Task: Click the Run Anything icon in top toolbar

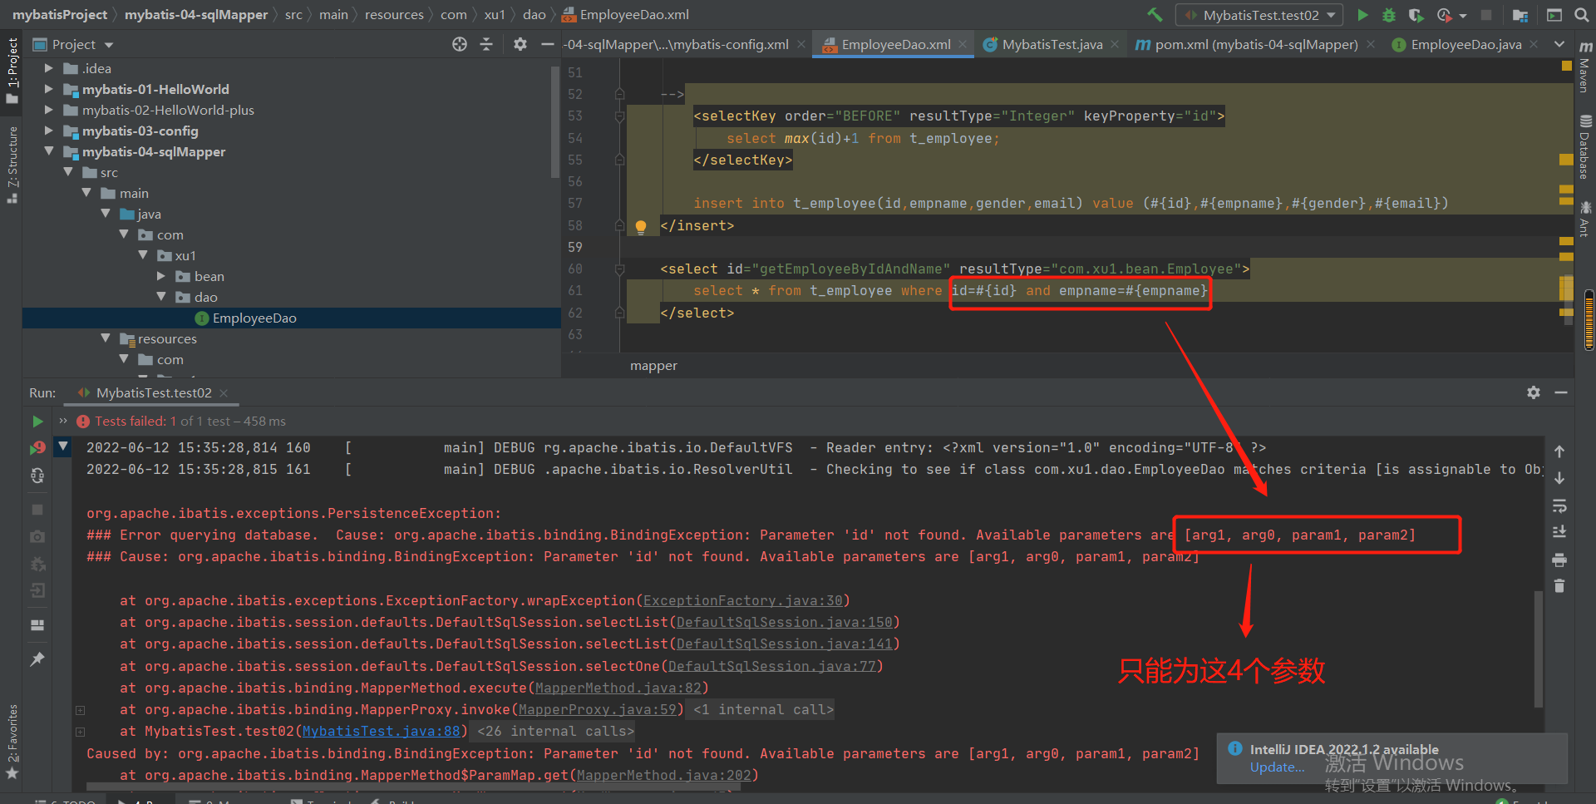Action: coord(1554,15)
